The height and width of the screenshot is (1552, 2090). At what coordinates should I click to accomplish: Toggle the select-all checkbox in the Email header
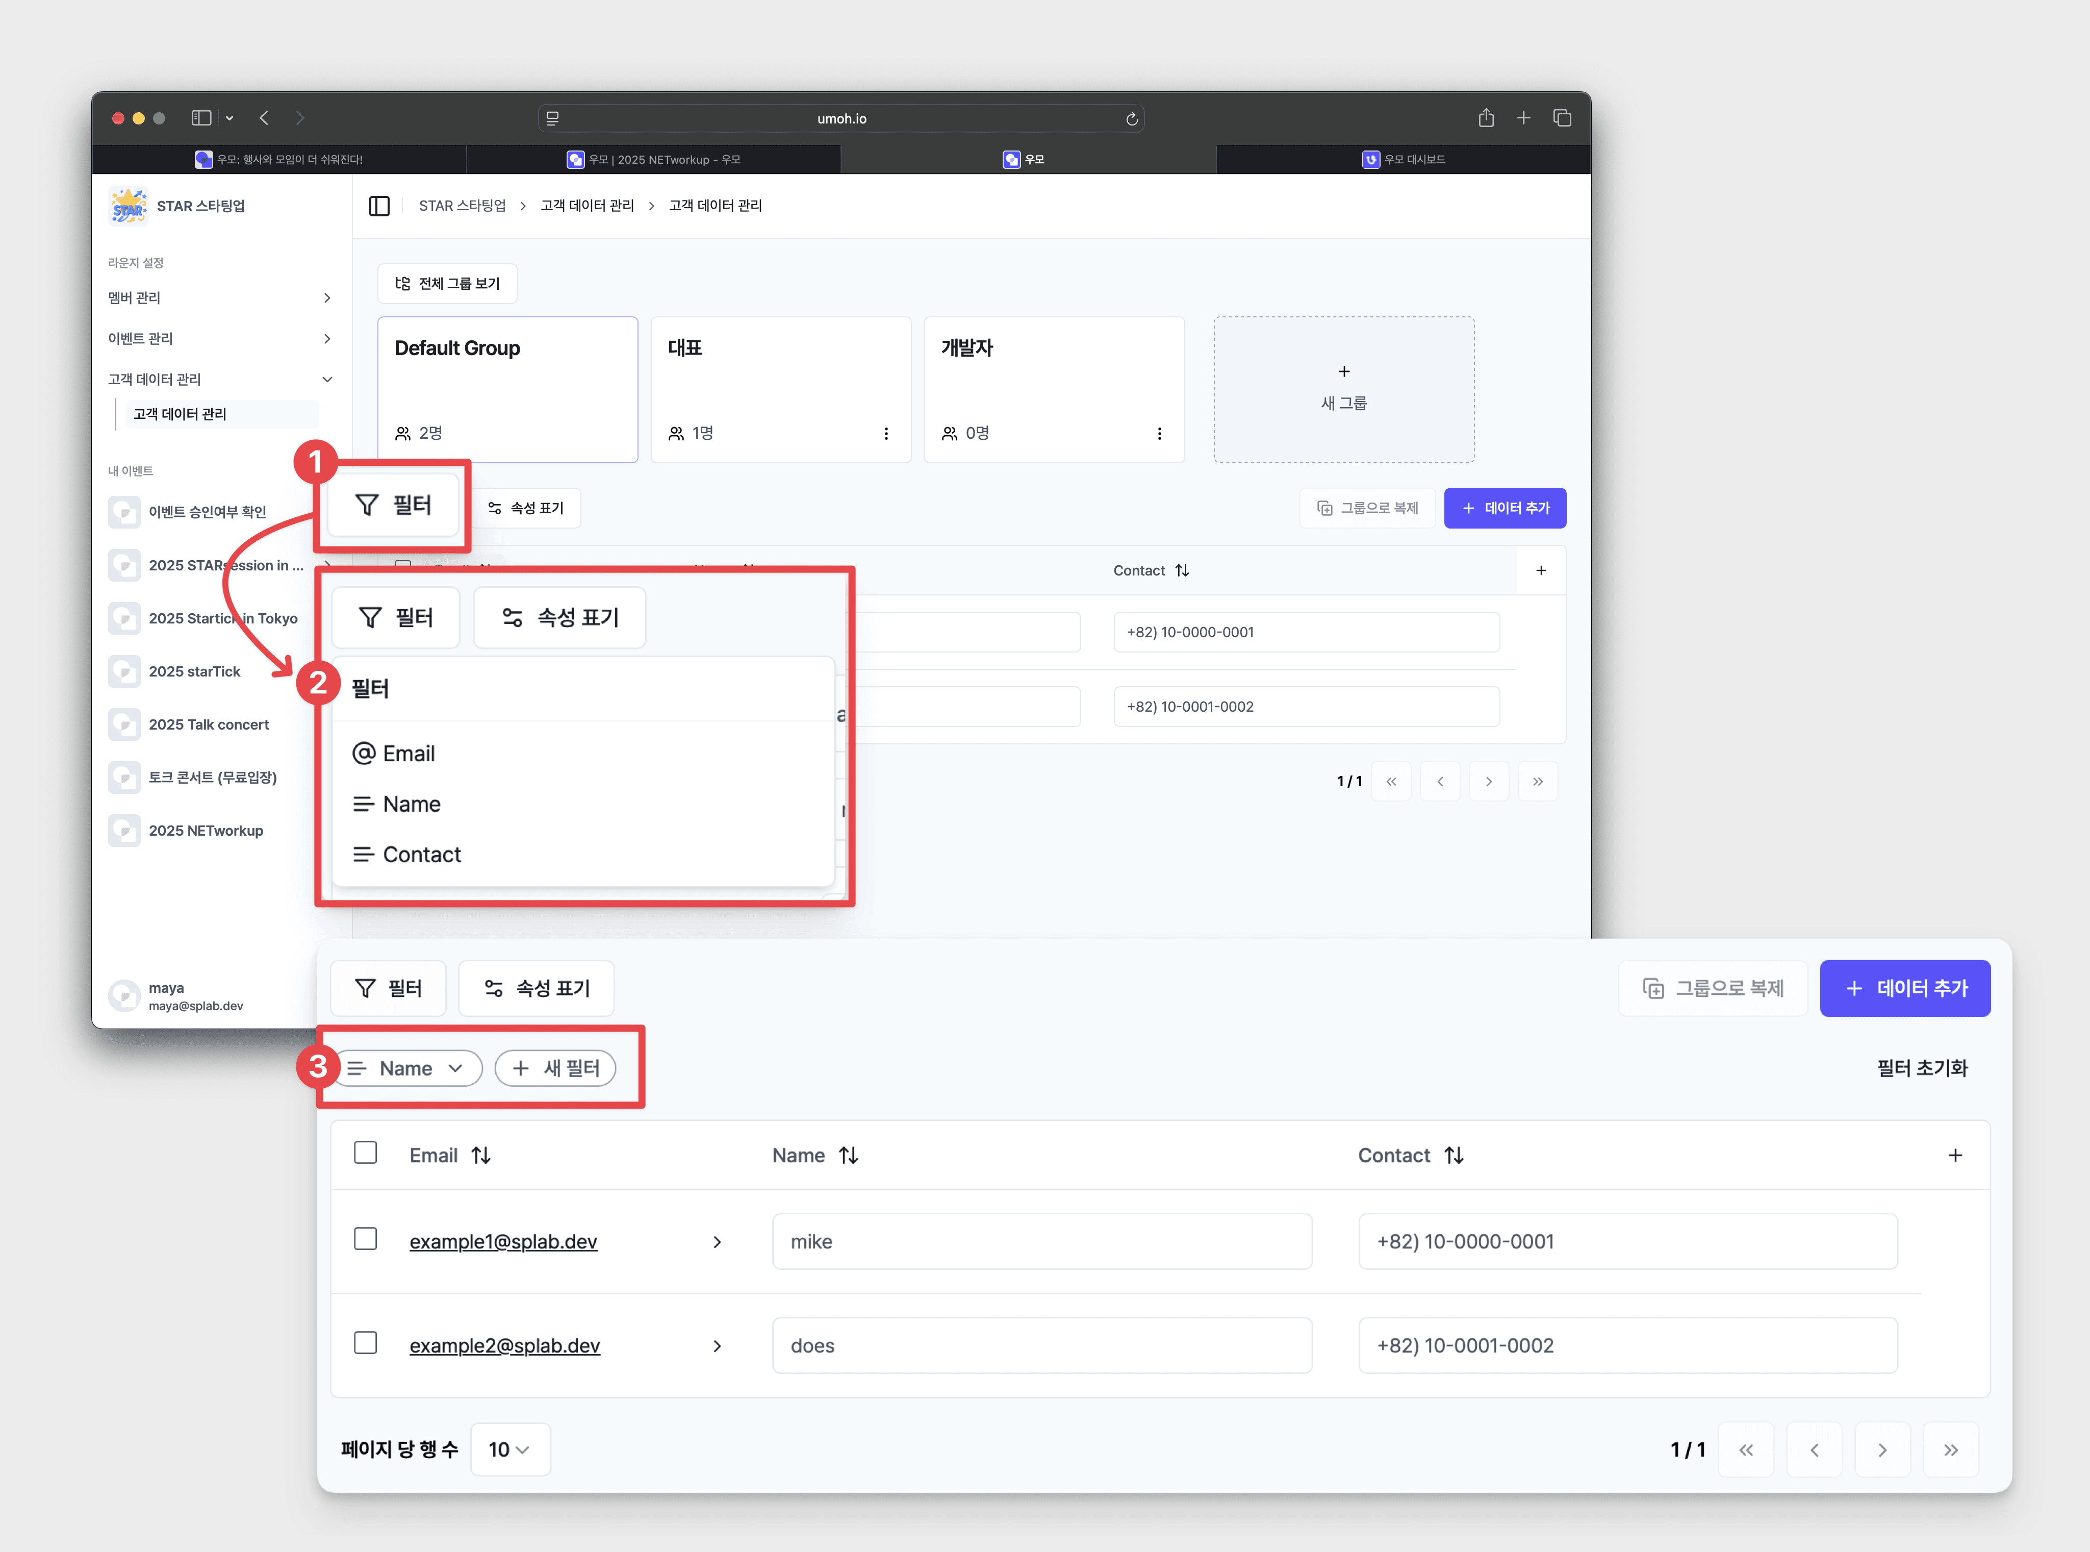click(365, 1153)
